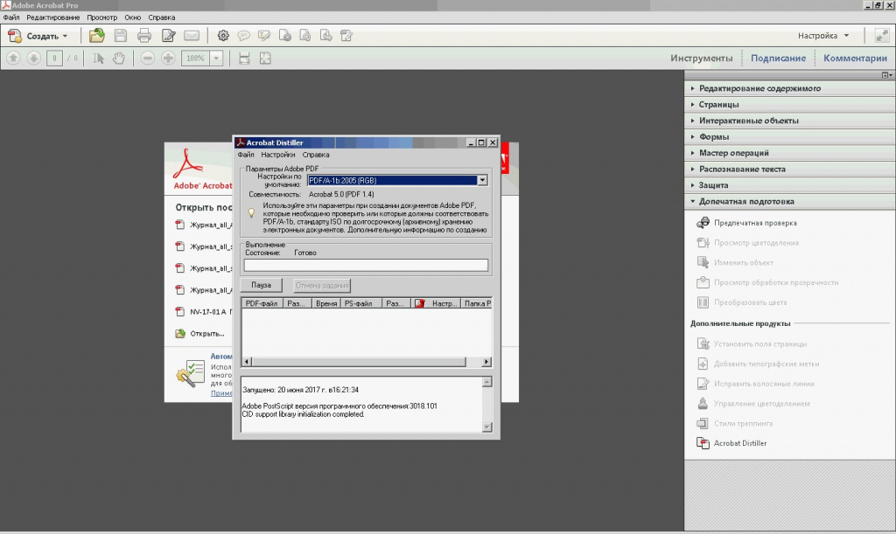Click Управление цветоделением icon
This screenshot has width=896, height=534.
[703, 404]
